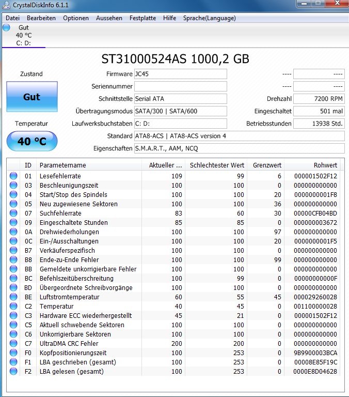Click the status orb for Lesefehlerrate
Screen dimensions: 349x397
[x=13, y=176]
